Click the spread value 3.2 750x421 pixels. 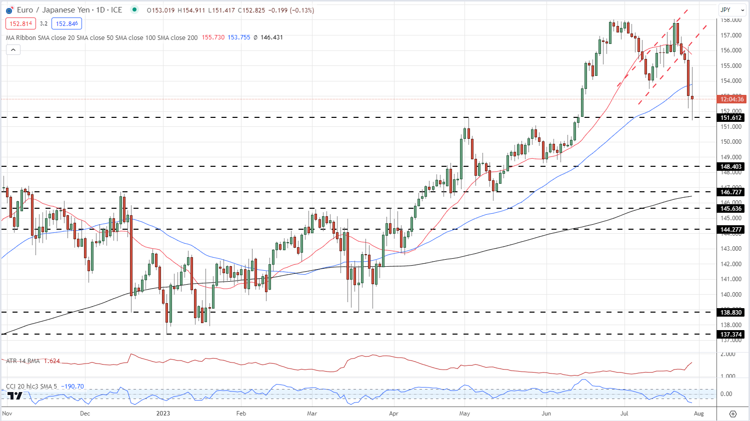tap(43, 23)
